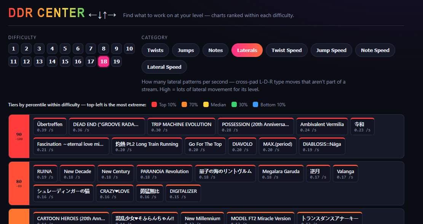This screenshot has width=423, height=224.
Task: Open the PARANOiA Revolution chart card
Action: 164,174
